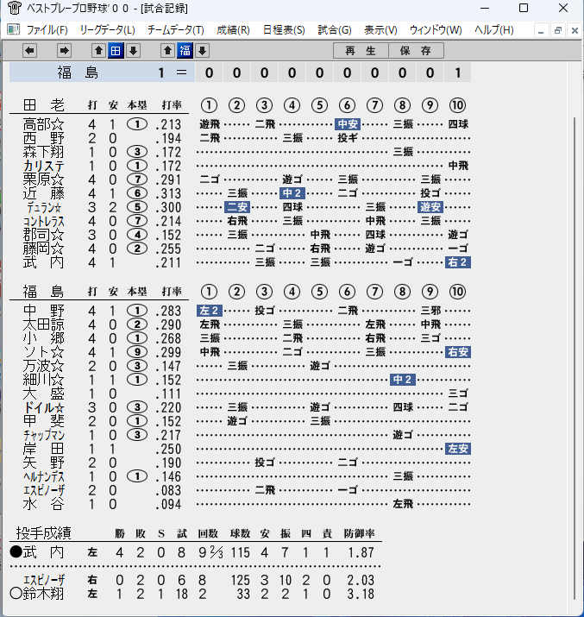
Task: Click batter name 万波☆
Action: point(44,366)
